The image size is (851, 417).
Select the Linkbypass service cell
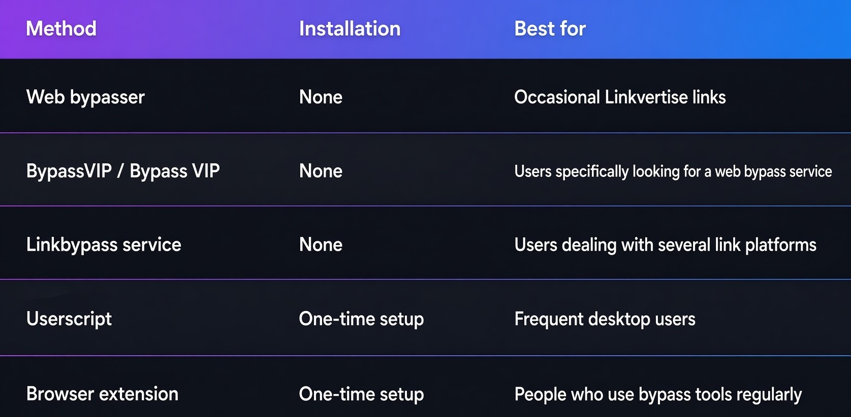pyautogui.click(x=104, y=245)
